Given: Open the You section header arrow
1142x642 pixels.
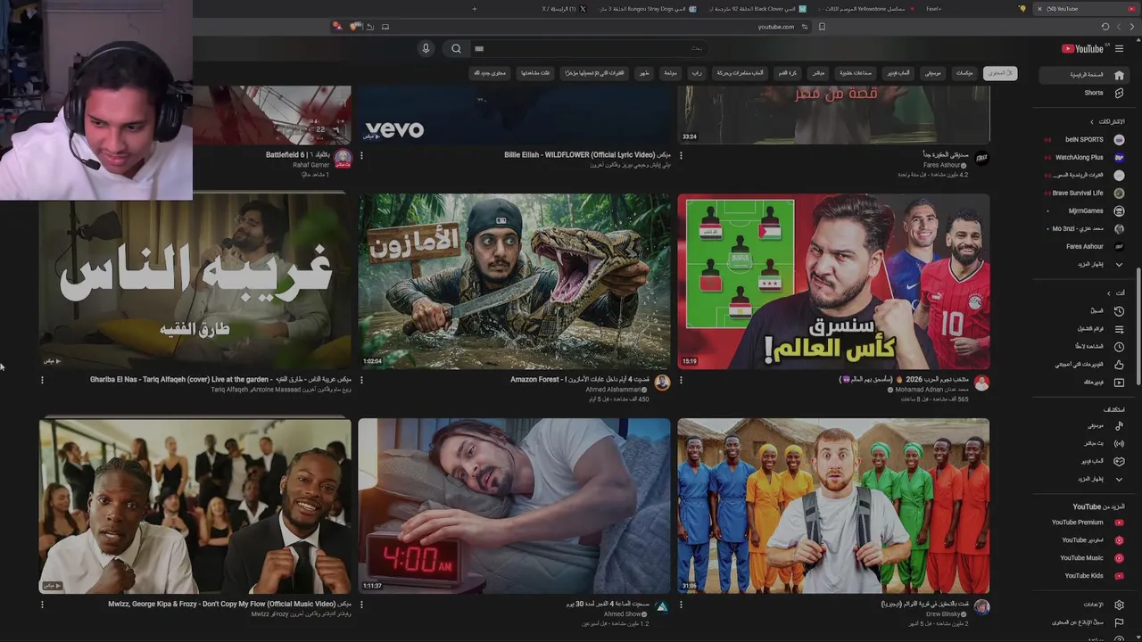Looking at the screenshot, I should [1109, 292].
